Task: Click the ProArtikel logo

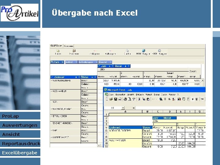Action: (20, 13)
